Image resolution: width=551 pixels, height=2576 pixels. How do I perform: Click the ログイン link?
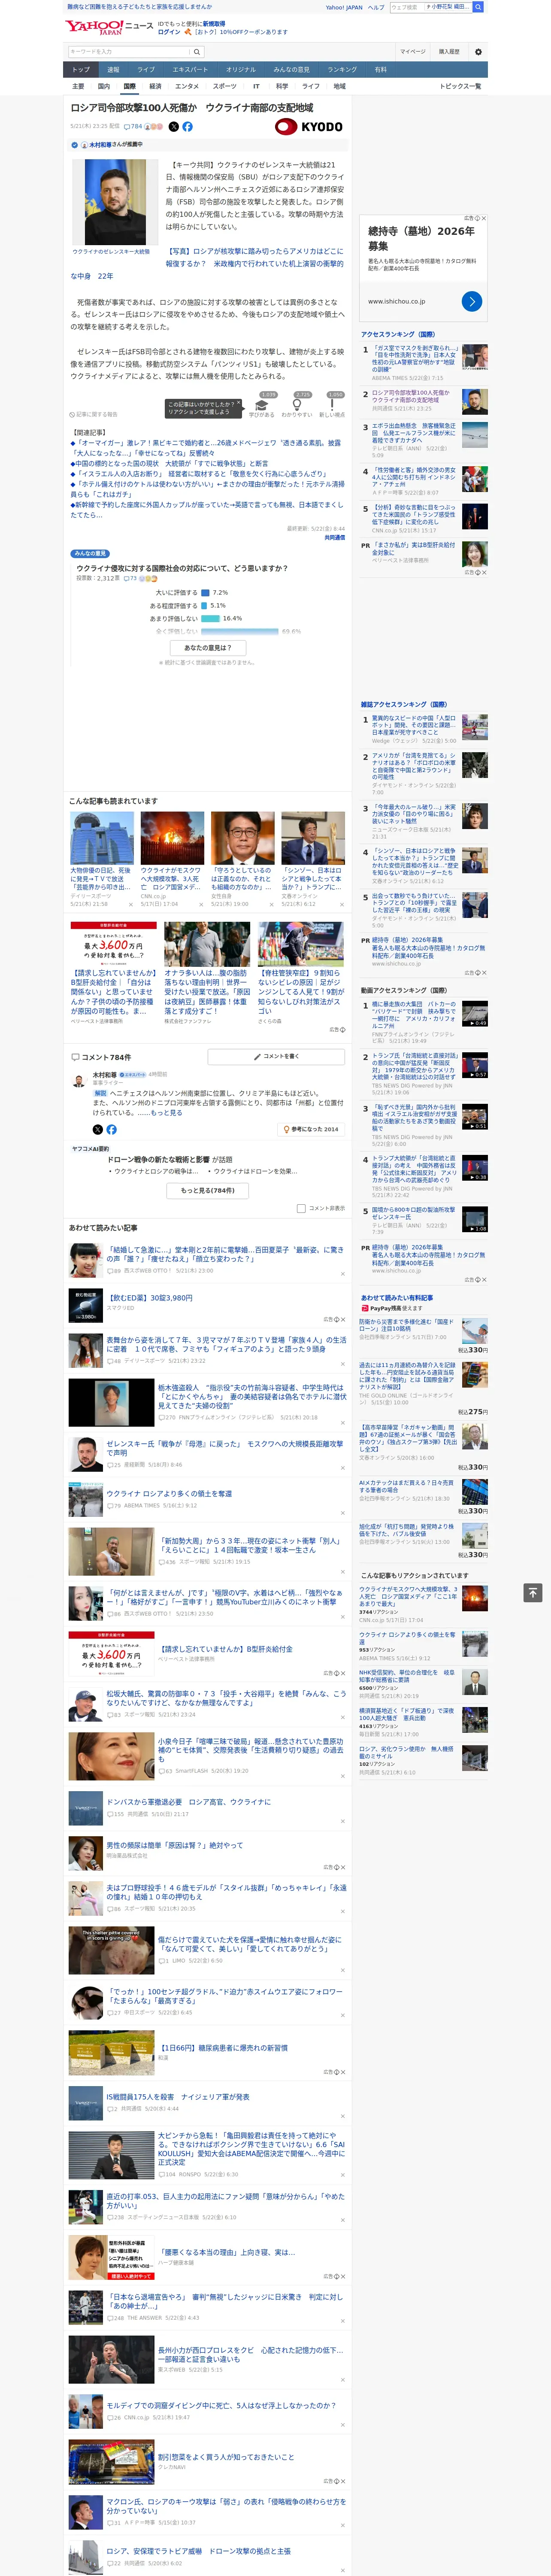(x=169, y=32)
